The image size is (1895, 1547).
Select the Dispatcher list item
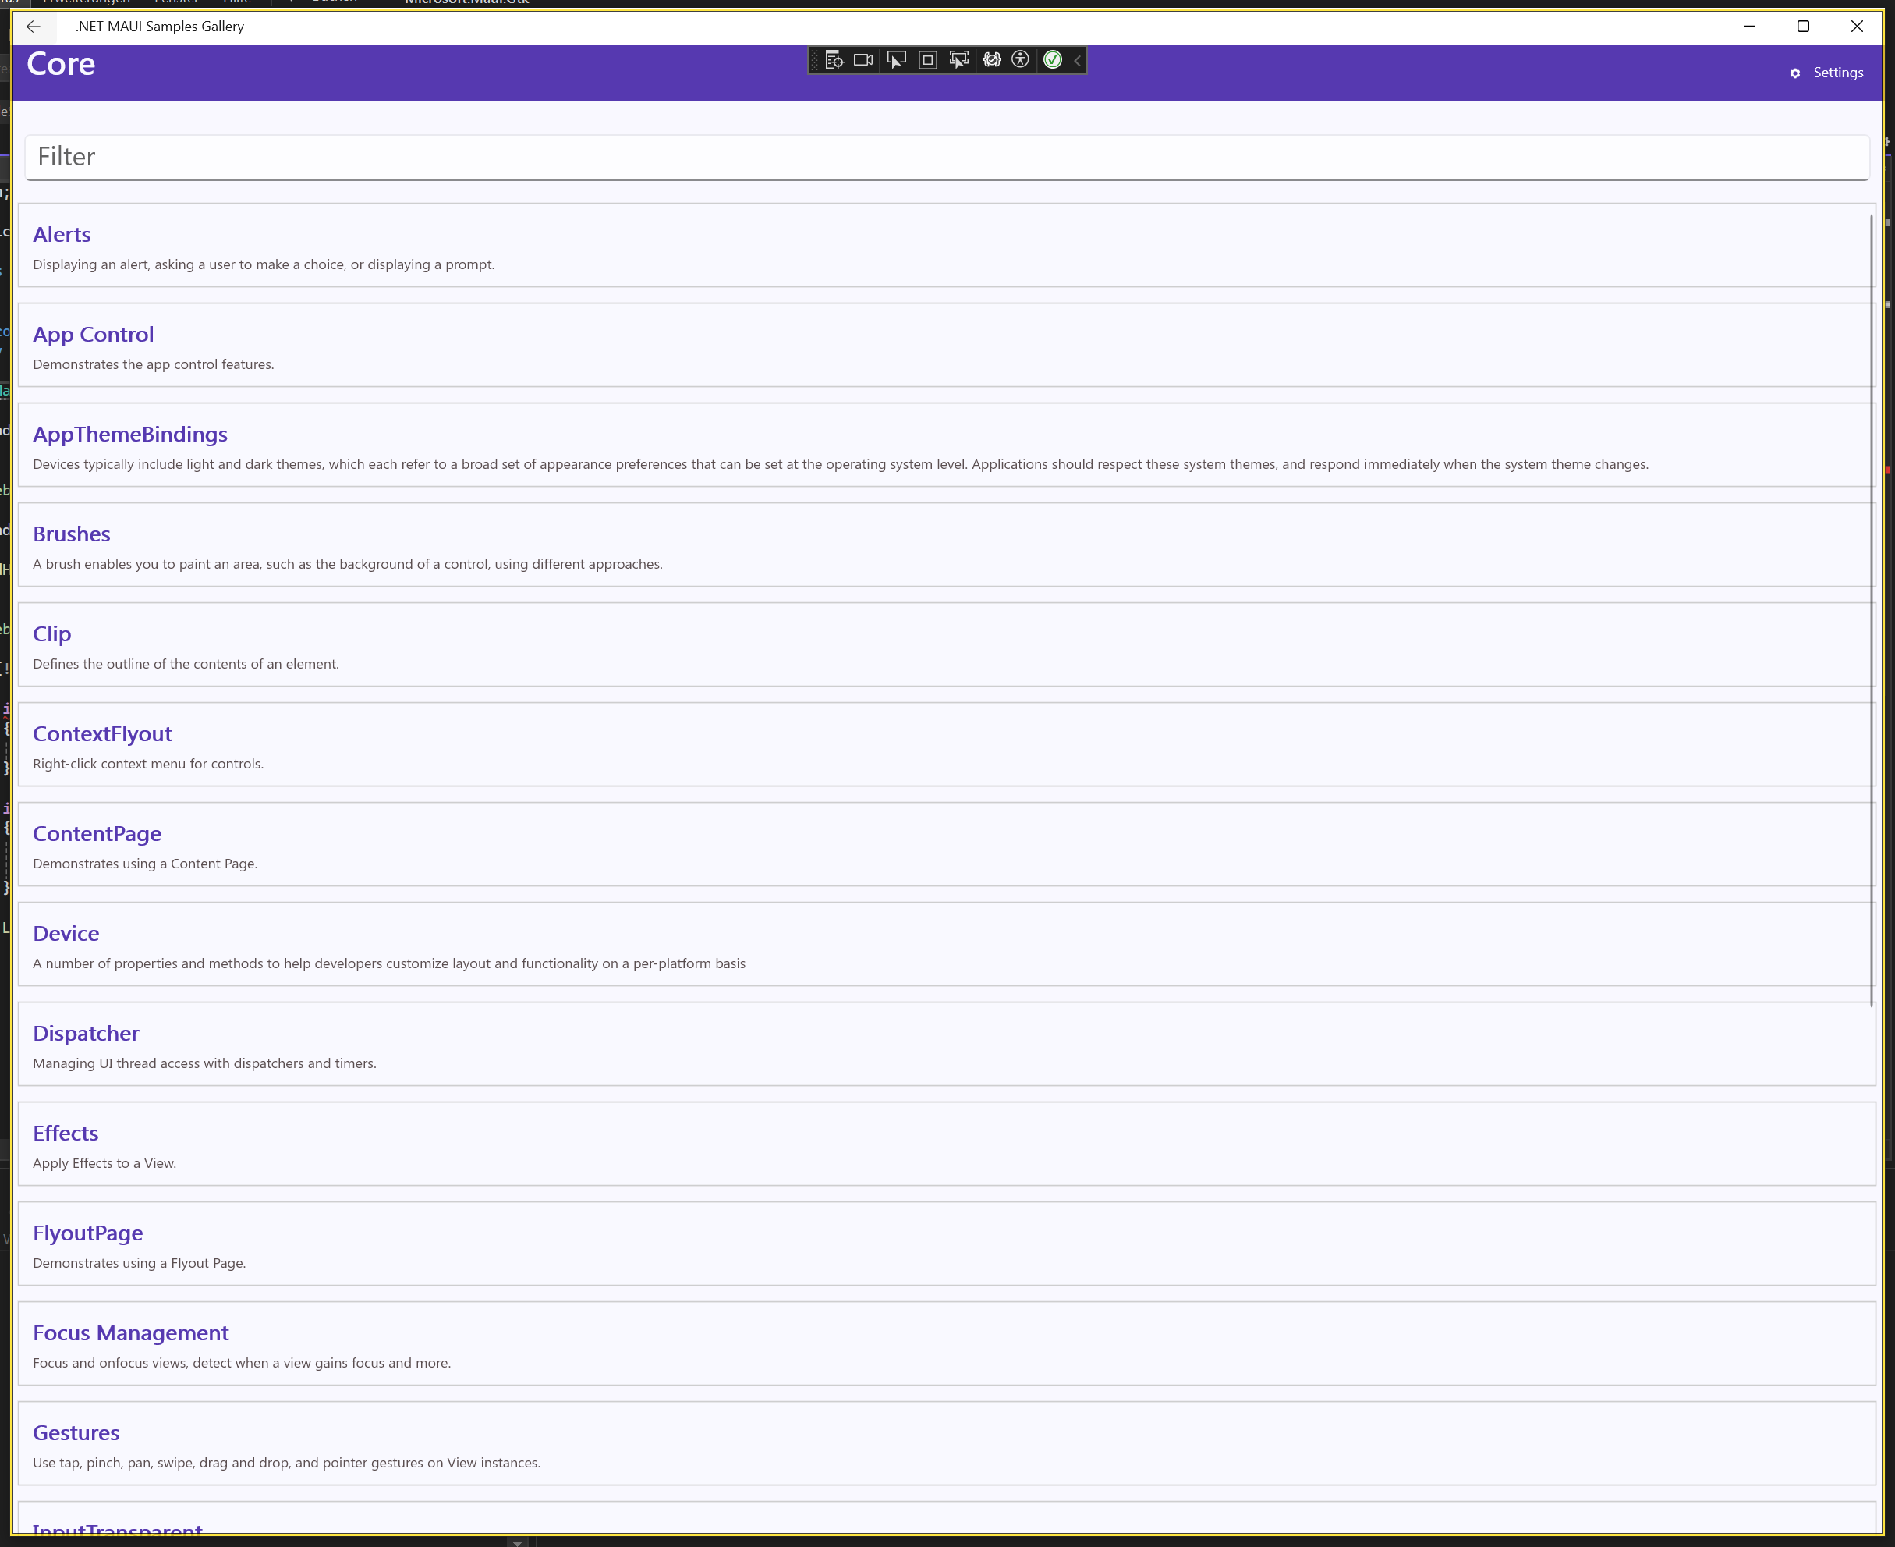86,1033
